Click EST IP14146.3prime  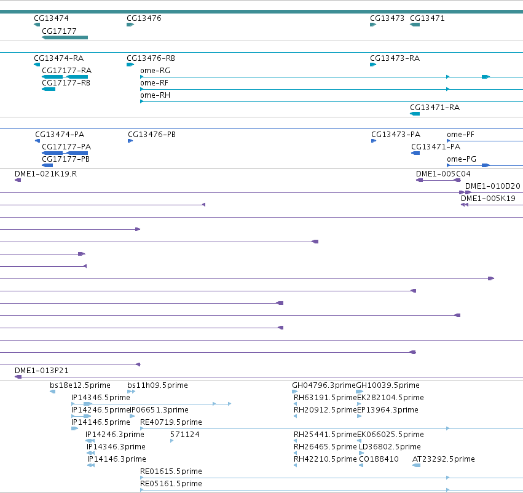[117, 460]
